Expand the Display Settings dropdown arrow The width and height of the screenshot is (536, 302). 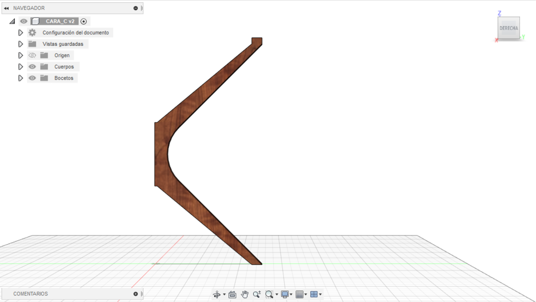click(x=291, y=294)
